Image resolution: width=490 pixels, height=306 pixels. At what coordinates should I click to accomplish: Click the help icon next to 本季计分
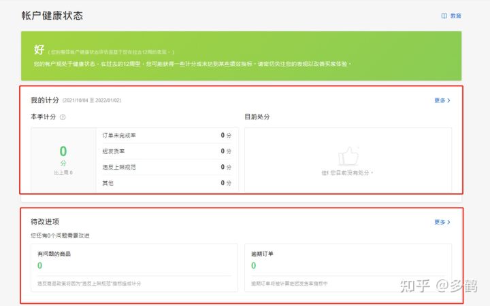[63, 117]
